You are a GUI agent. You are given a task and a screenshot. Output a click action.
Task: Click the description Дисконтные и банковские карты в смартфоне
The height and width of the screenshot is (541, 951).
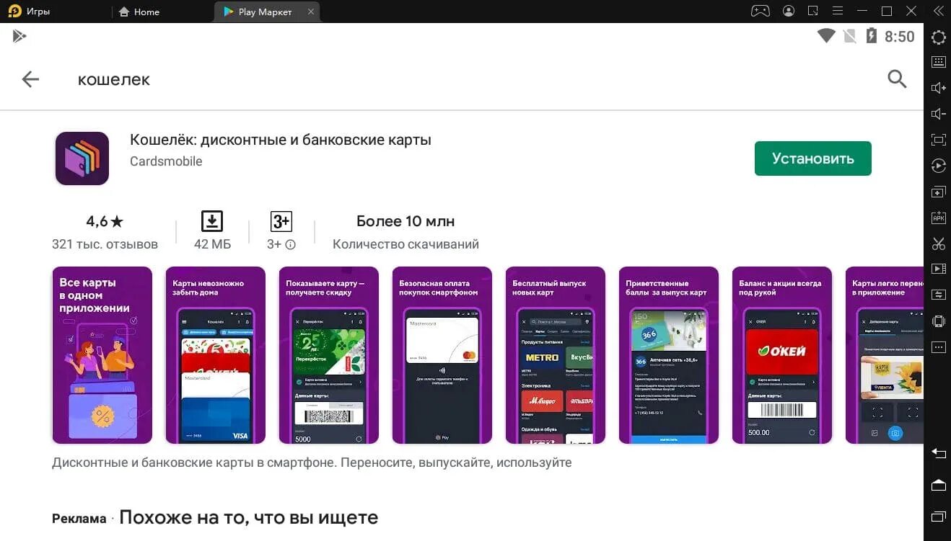pyautogui.click(x=312, y=462)
